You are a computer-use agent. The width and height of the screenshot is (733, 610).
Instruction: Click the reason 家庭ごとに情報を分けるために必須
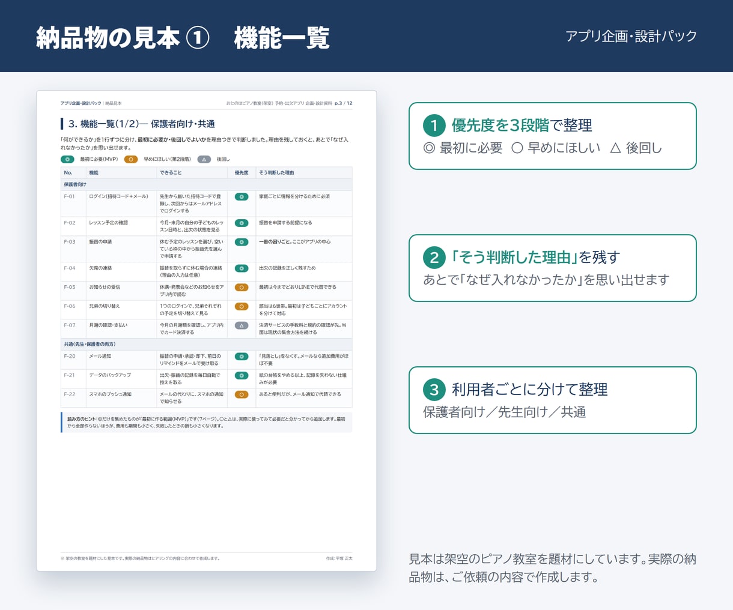294,196
